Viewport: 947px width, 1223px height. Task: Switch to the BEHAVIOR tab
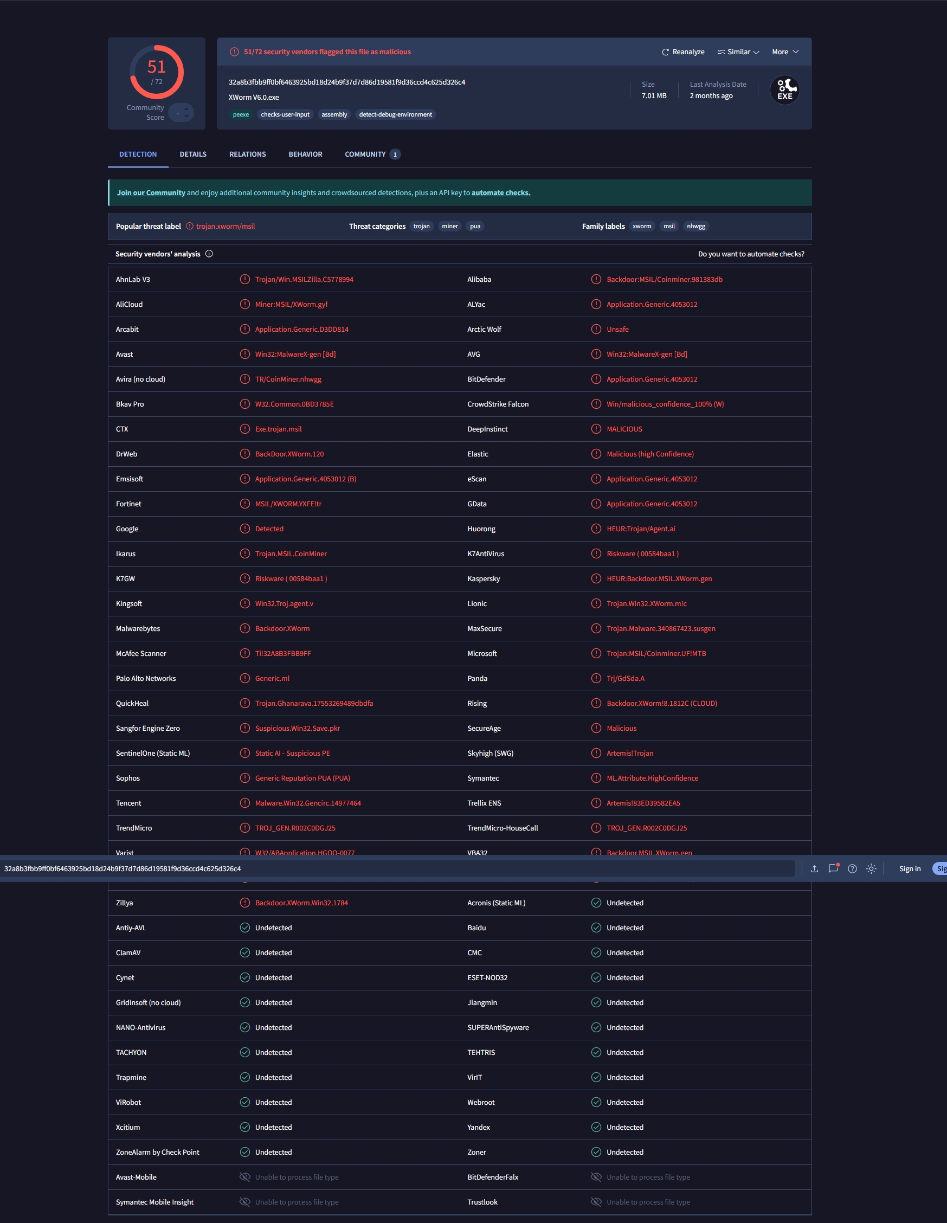tap(305, 155)
